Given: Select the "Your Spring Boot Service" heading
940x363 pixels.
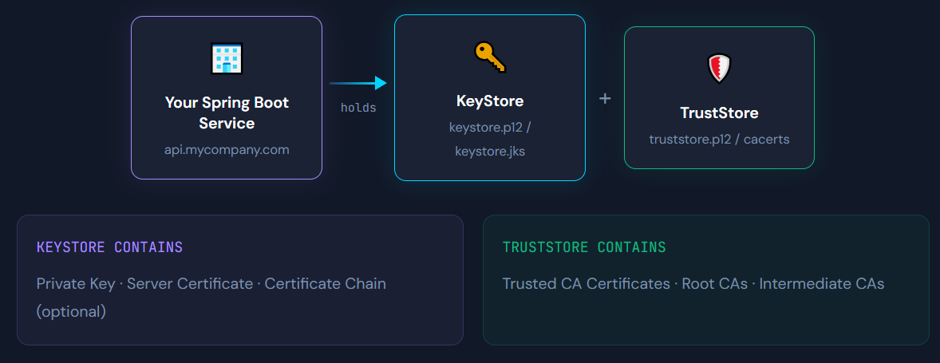Looking at the screenshot, I should click(x=227, y=112).
